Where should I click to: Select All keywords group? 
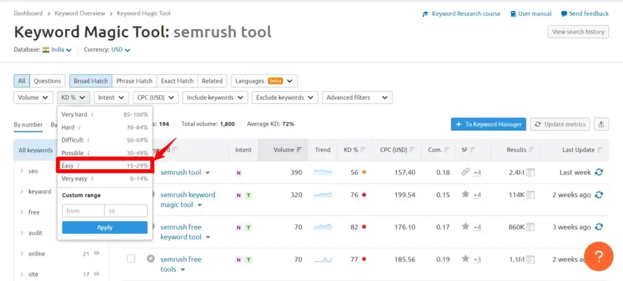tap(36, 150)
